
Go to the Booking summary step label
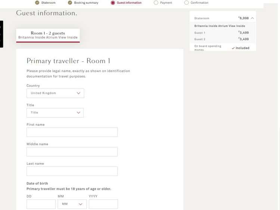86,3
